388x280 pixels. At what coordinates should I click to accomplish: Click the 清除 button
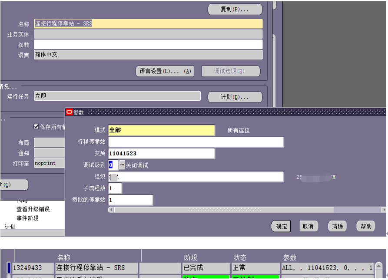point(337,226)
